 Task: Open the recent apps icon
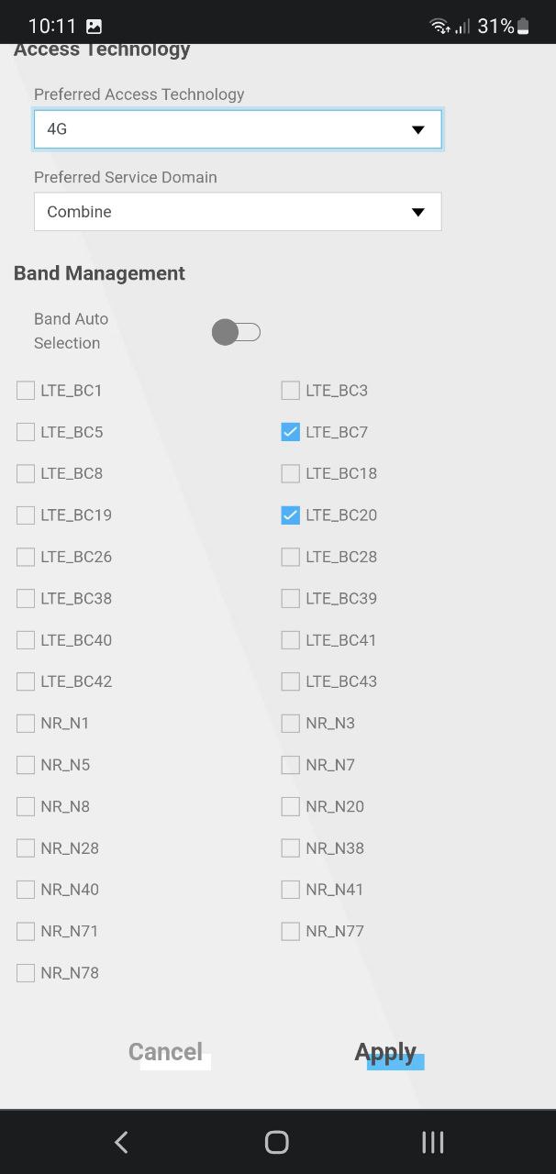[432, 1142]
